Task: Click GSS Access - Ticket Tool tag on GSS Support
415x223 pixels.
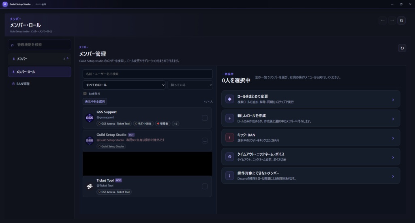Action: 114,124
